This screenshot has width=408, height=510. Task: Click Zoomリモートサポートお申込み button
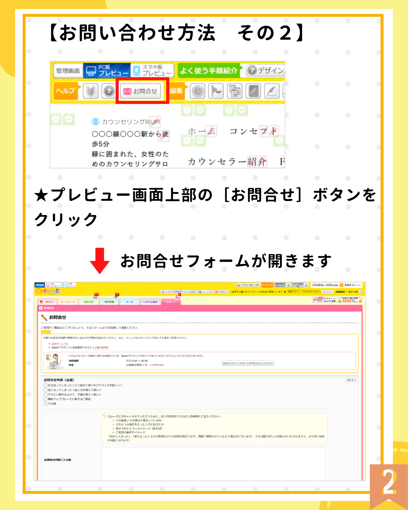pyautogui.click(x=248, y=363)
